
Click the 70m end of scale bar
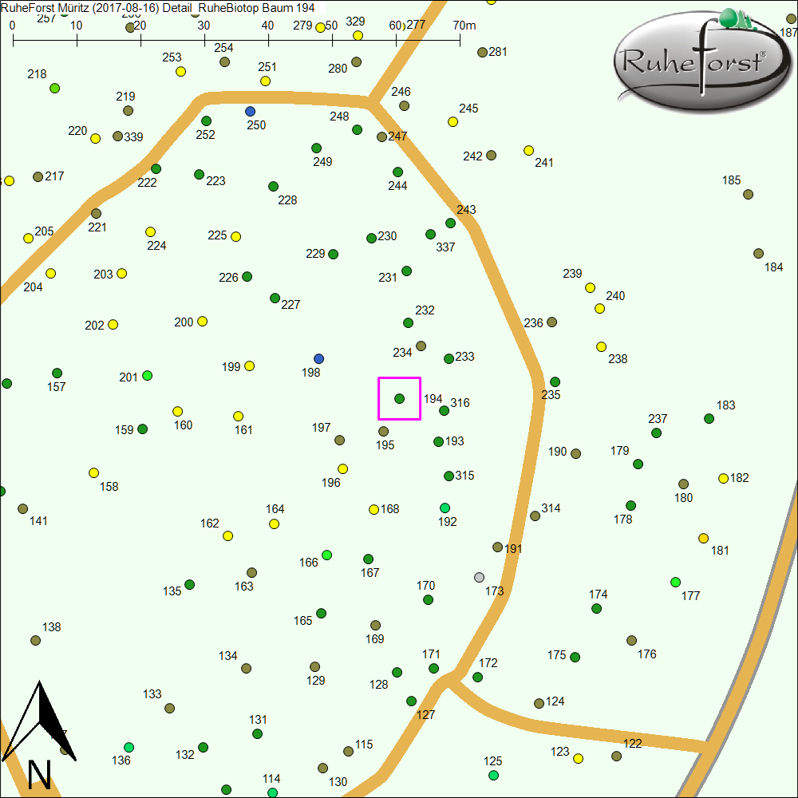(x=460, y=38)
